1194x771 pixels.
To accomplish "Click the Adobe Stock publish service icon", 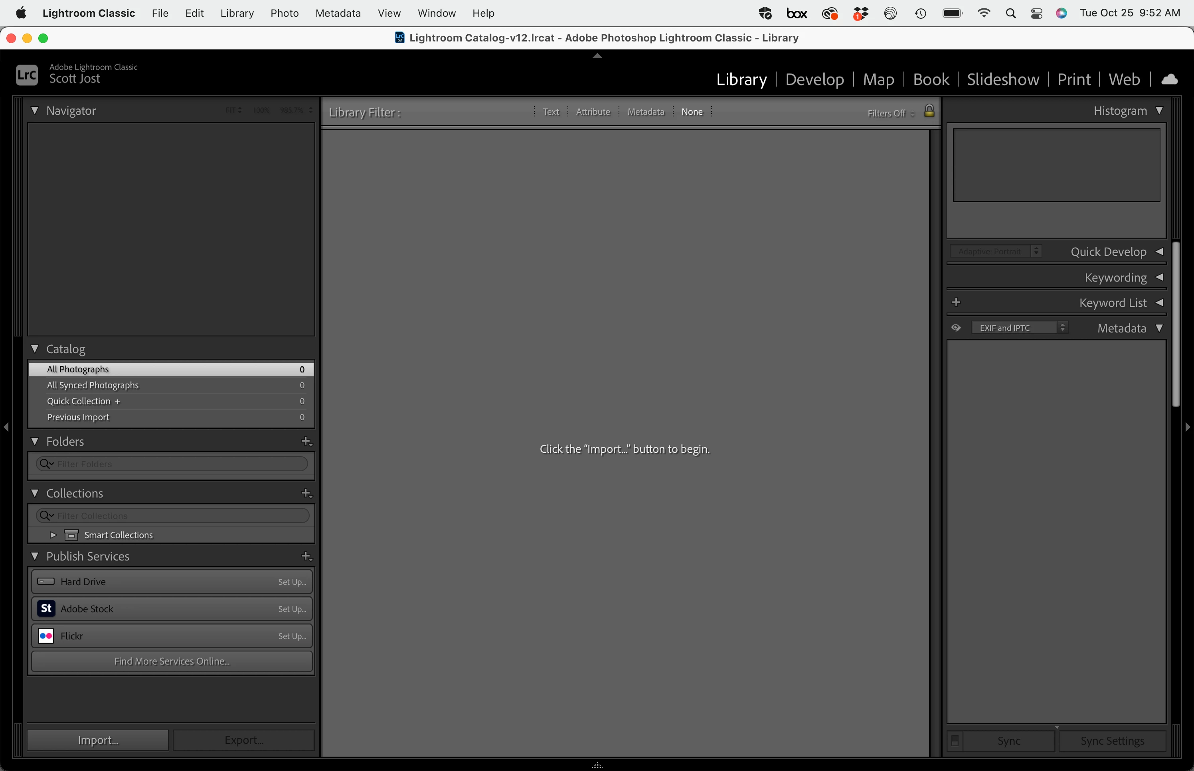I will [x=46, y=608].
